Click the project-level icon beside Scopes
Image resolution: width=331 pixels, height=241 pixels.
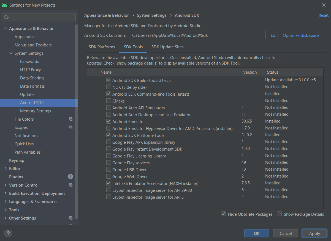point(71,128)
